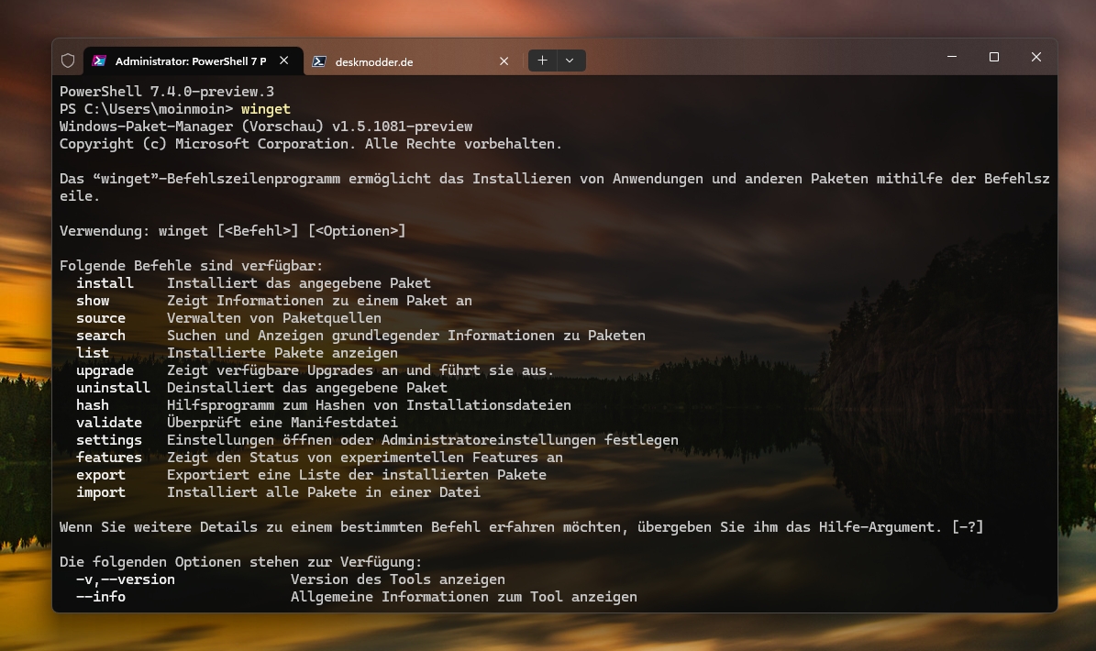Click the '[-?]' help argument text
Viewport: 1096px width, 651px height.
point(968,527)
